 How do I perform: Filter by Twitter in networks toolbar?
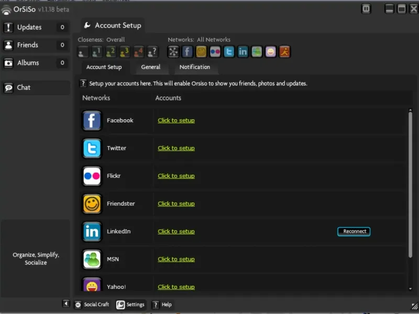pos(229,52)
